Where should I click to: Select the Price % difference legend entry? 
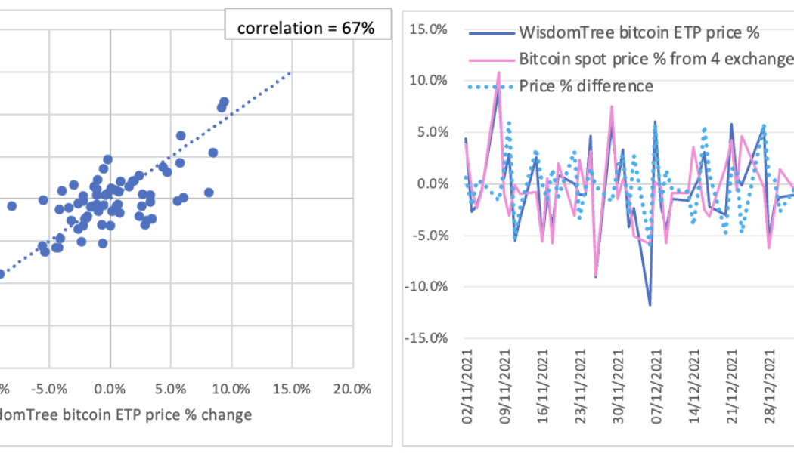586,85
